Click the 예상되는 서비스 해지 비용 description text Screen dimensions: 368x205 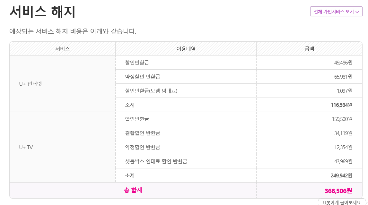(x=73, y=32)
